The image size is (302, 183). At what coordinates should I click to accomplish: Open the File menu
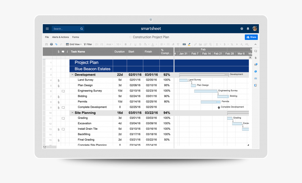47,37
